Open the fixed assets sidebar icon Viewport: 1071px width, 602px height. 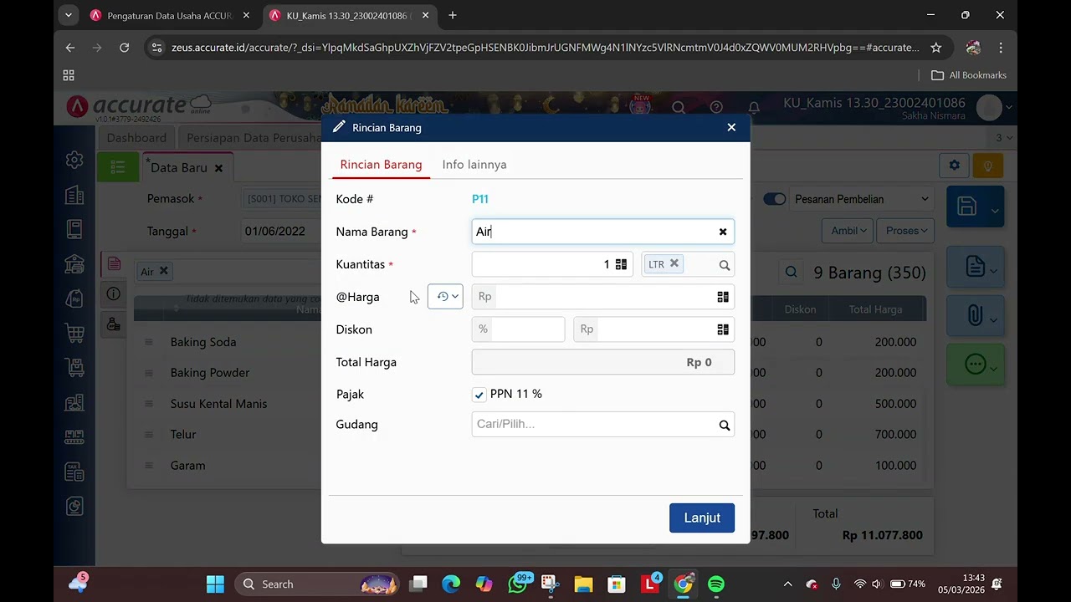point(74,403)
